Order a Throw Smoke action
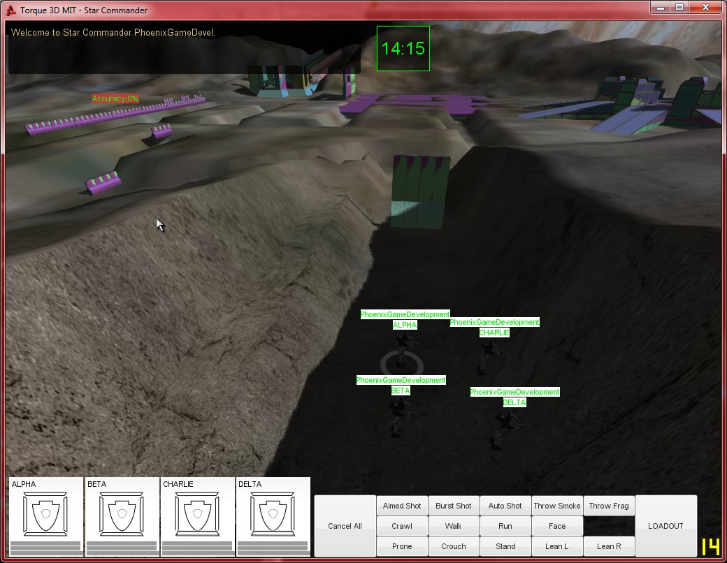This screenshot has height=563, width=727. pos(557,506)
